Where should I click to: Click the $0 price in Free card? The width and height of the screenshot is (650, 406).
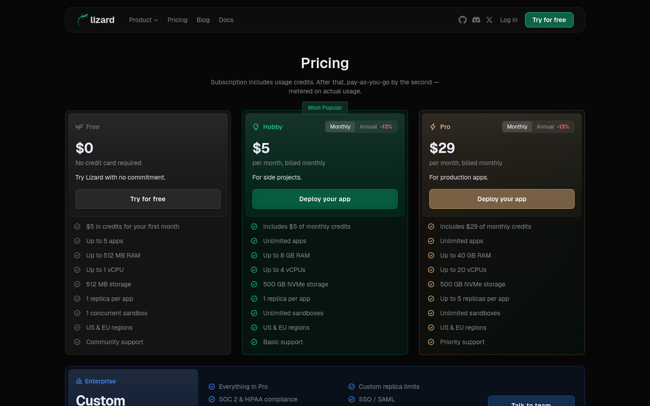point(84,148)
